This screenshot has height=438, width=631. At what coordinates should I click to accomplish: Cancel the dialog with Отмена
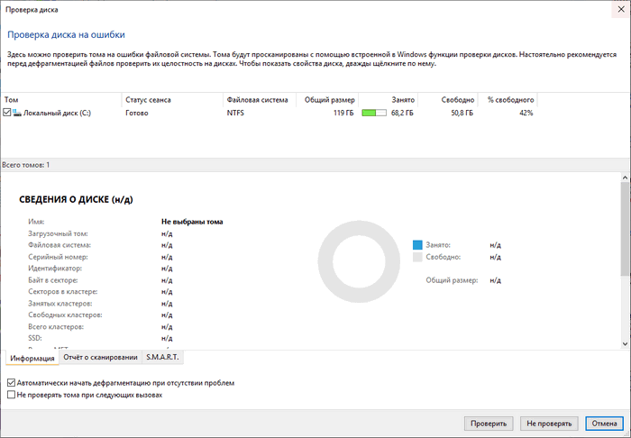click(601, 423)
